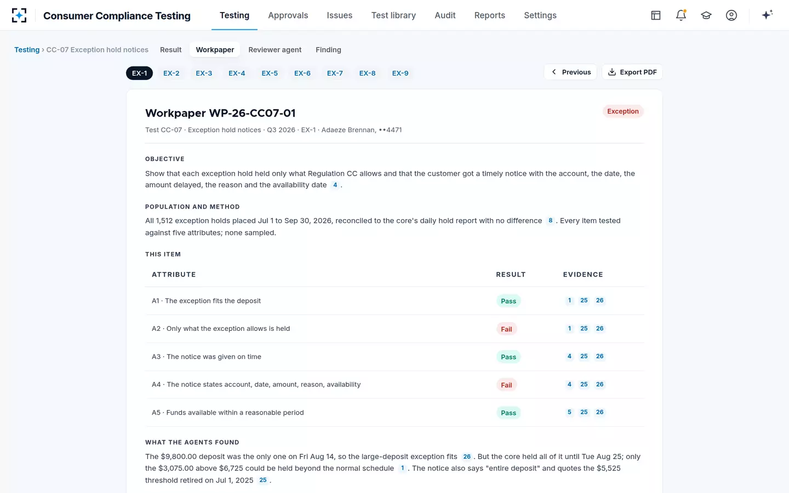Open evidence 4 for attribute A3
This screenshot has width=789, height=493.
(570, 357)
